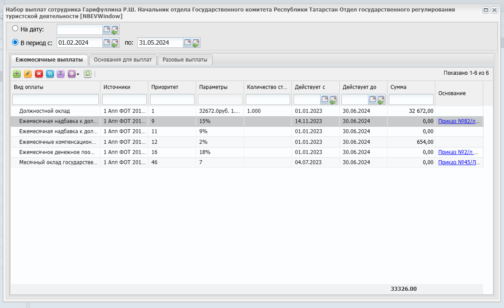Viewport: 504px width, 308px height.
Task: Select Ежемесячная надбавка row with 15%
Action: [x=247, y=121]
